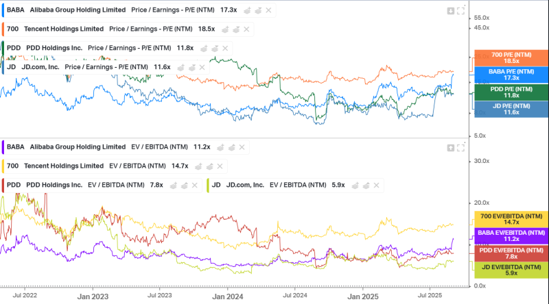Move the P/E chart pane down
The image size is (549, 304).
[x=451, y=11]
